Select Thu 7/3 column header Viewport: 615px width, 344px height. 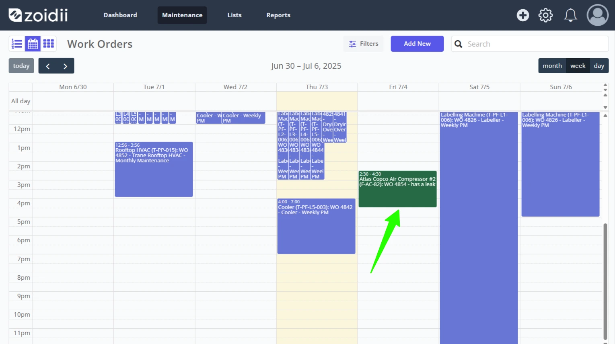[x=317, y=87]
